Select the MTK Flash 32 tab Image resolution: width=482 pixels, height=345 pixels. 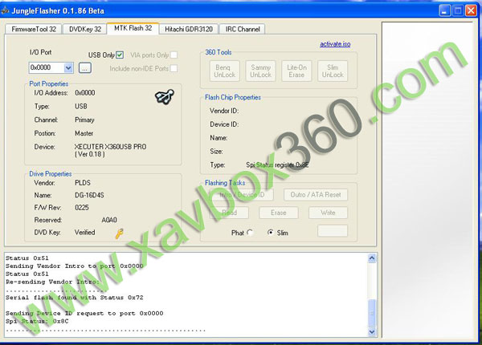133,28
